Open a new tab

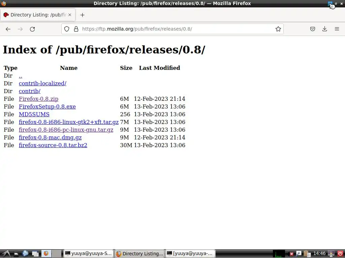[82, 15]
